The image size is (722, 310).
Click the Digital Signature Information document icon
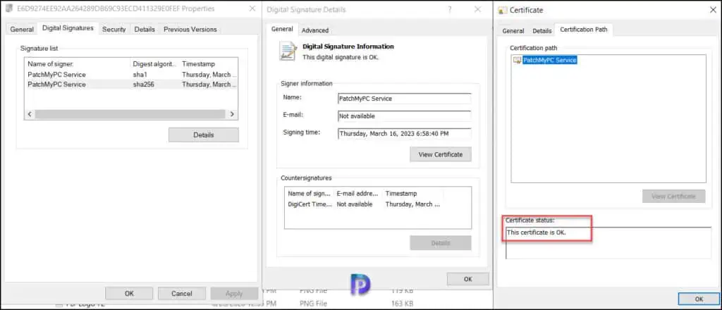pos(288,51)
